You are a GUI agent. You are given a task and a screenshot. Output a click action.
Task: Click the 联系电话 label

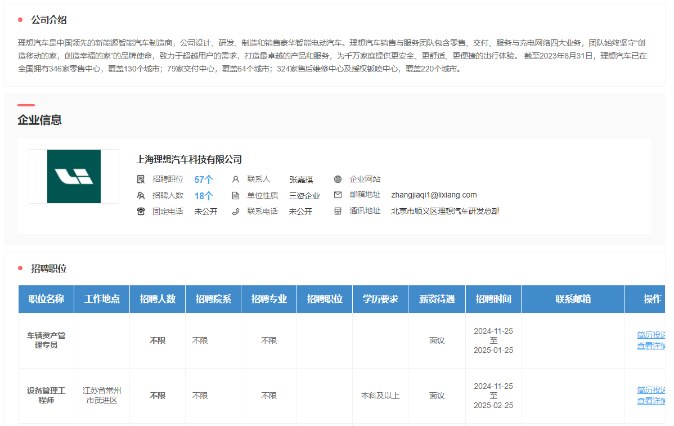263,212
